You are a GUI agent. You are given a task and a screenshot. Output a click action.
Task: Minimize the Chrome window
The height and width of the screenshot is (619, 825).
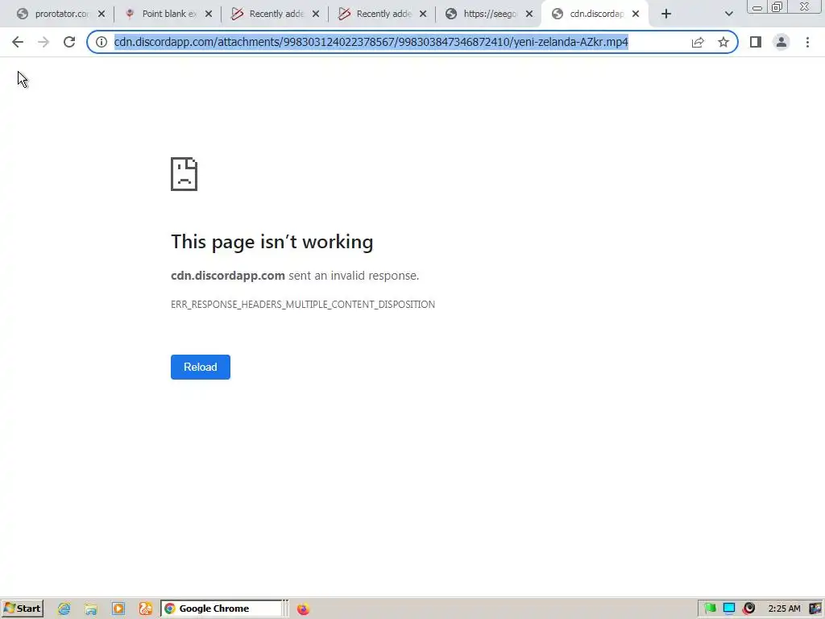[x=757, y=7]
